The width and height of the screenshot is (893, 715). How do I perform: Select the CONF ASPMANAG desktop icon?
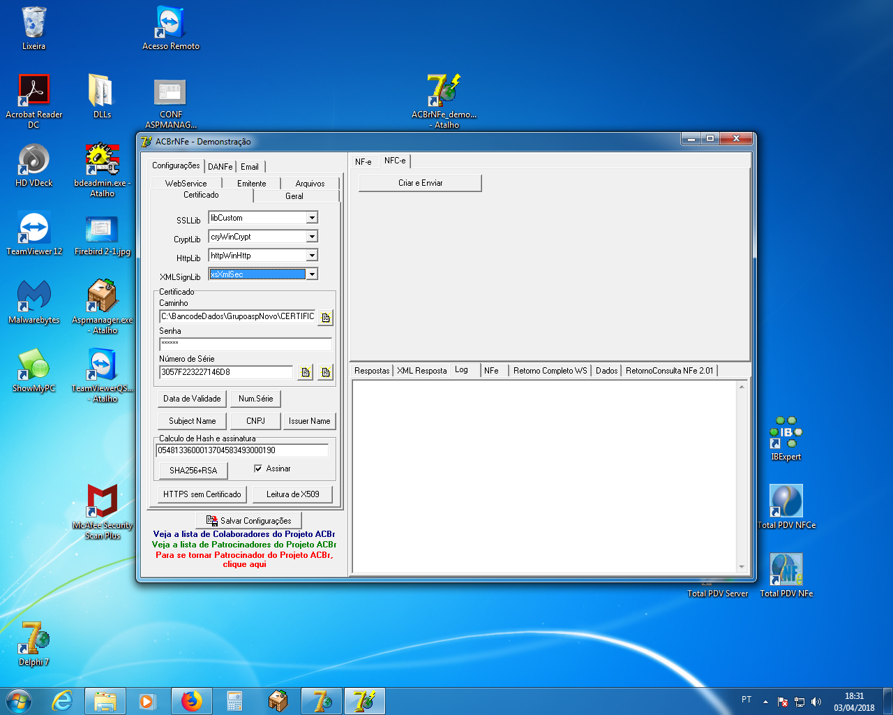pyautogui.click(x=170, y=102)
